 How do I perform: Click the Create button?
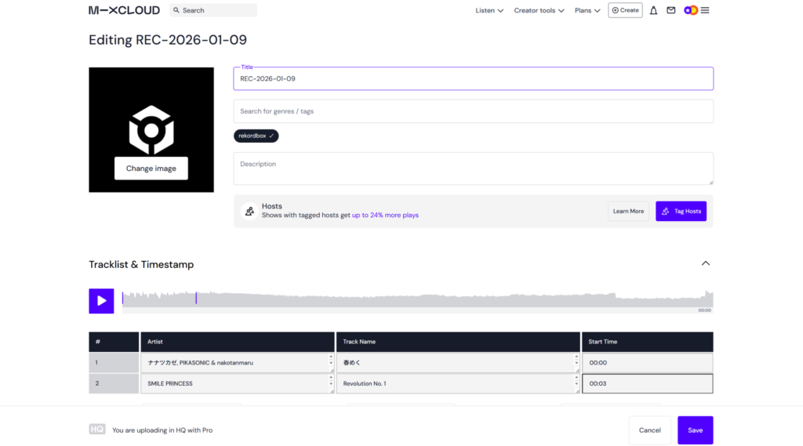625,10
